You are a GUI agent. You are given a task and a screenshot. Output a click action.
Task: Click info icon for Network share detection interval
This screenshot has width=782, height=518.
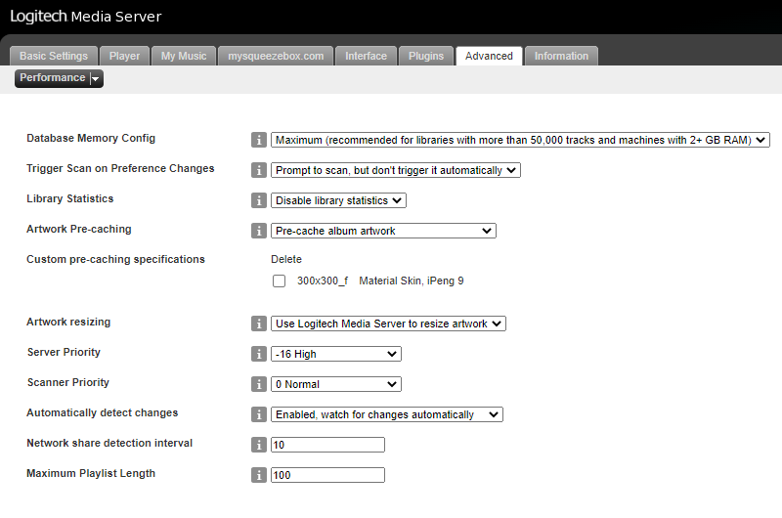pyautogui.click(x=258, y=445)
